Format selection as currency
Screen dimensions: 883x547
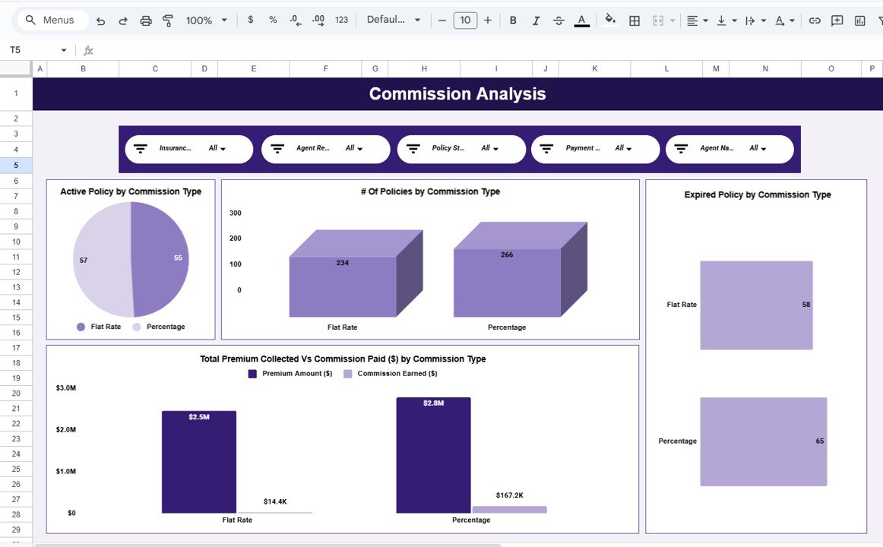251,20
